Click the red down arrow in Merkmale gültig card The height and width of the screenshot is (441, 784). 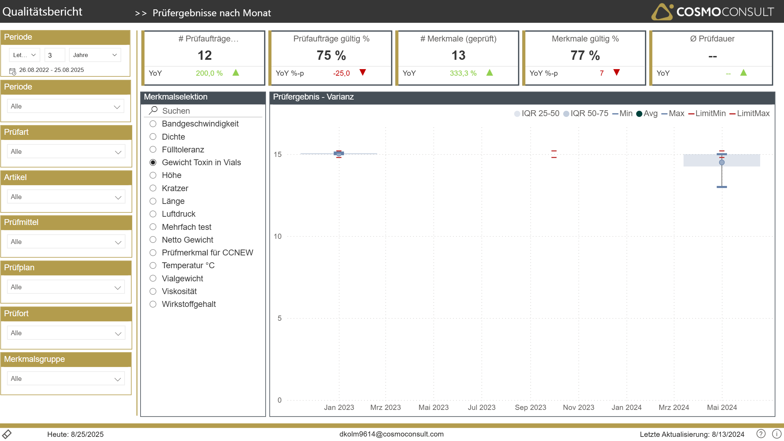(x=616, y=73)
